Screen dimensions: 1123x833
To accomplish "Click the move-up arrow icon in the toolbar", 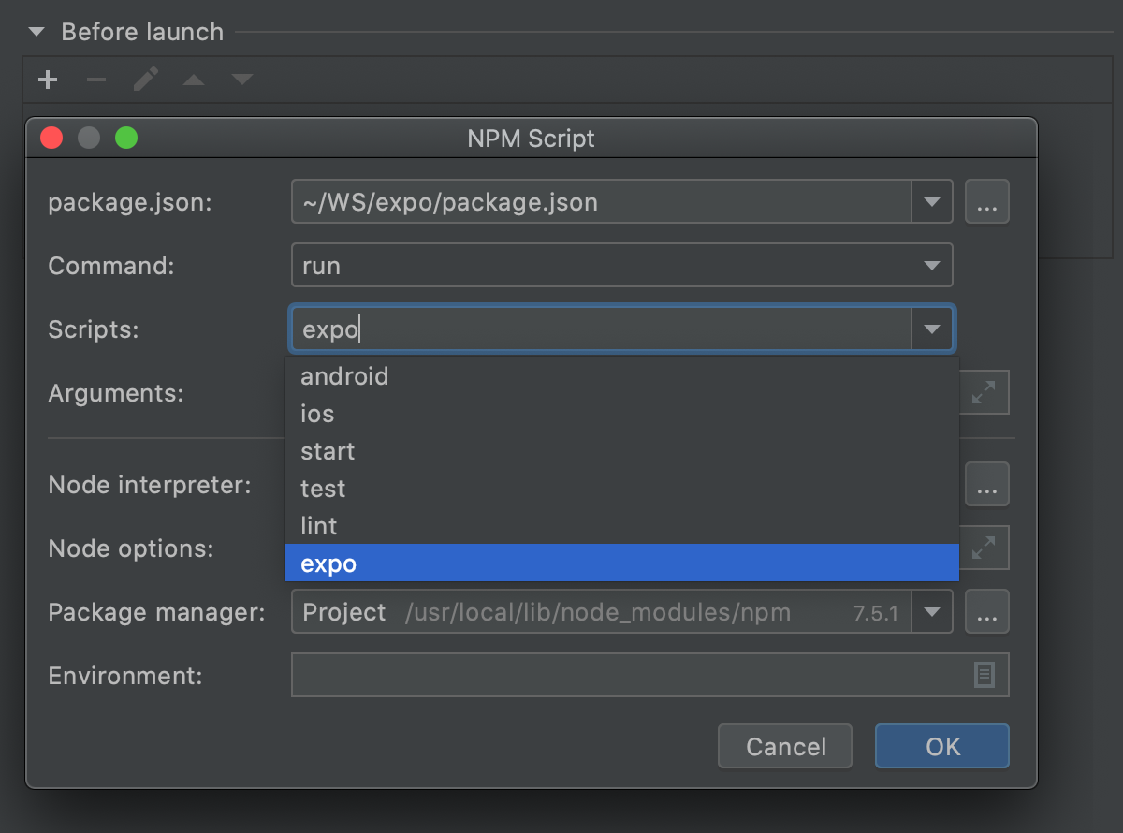I will [x=194, y=80].
